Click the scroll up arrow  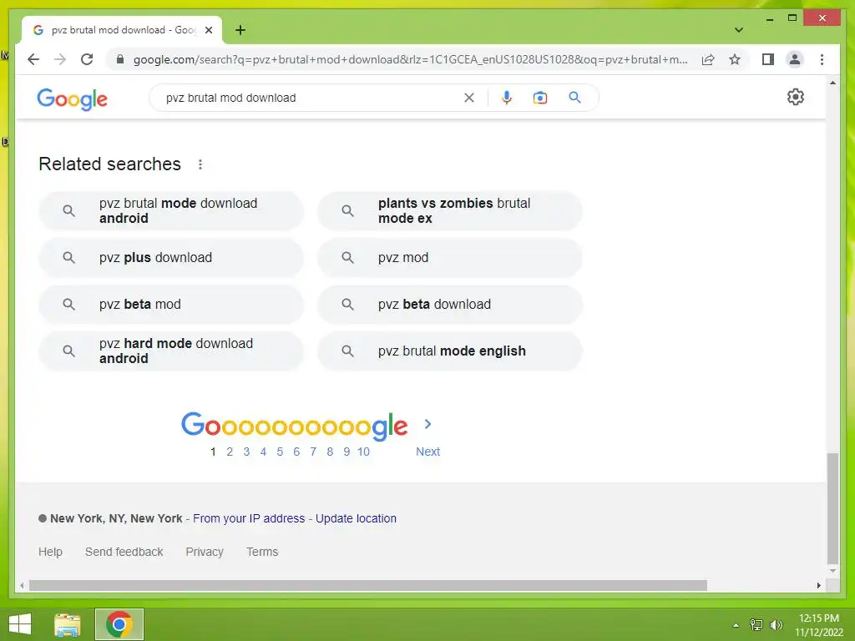coord(832,83)
